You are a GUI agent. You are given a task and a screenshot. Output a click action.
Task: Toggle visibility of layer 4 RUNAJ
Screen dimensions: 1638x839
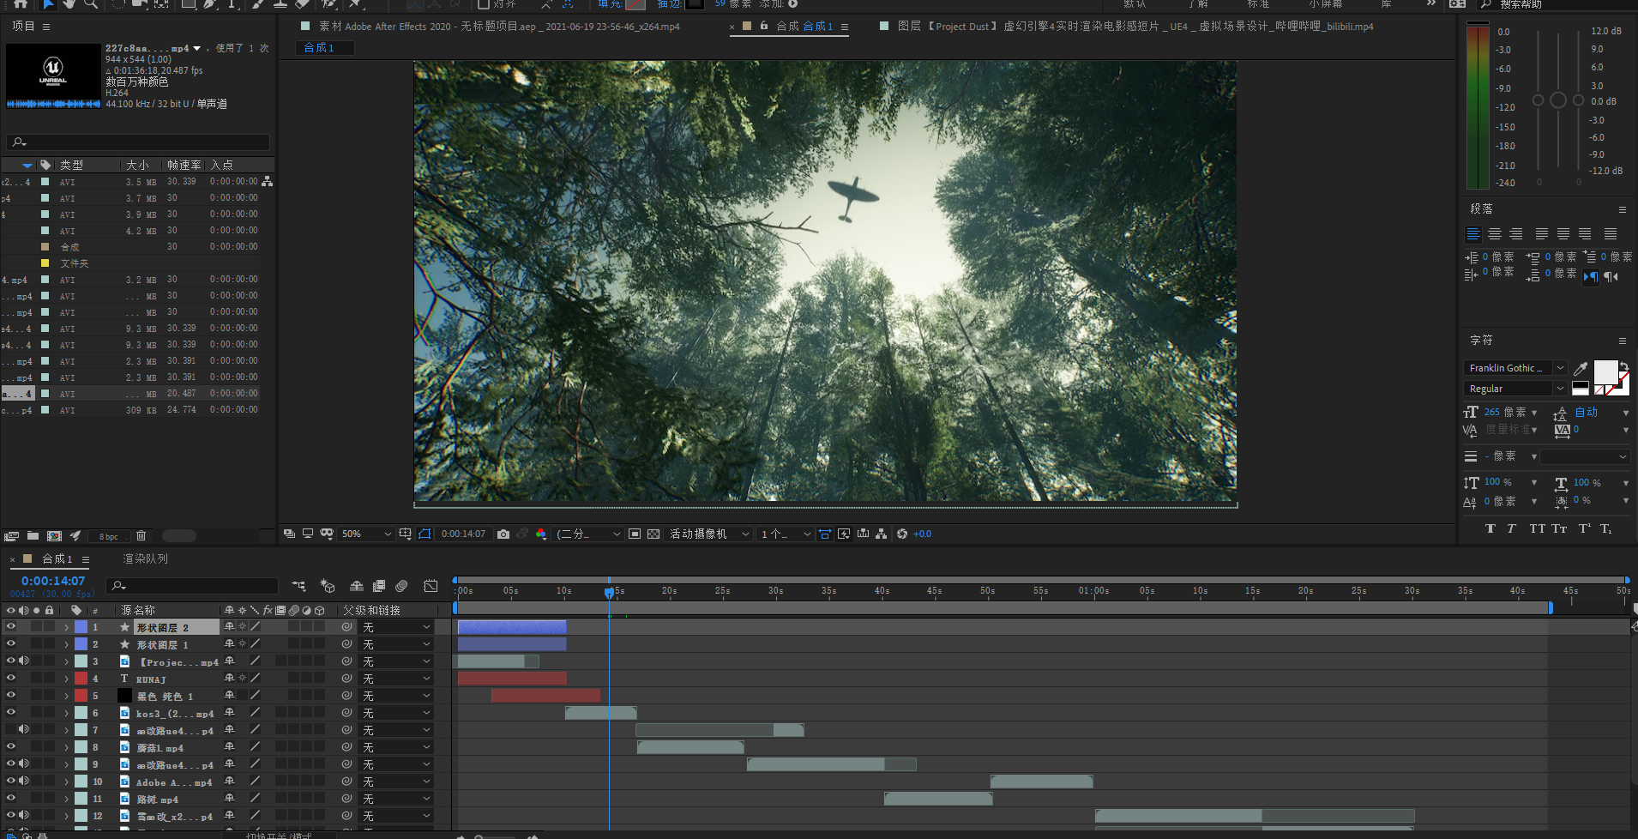11,678
